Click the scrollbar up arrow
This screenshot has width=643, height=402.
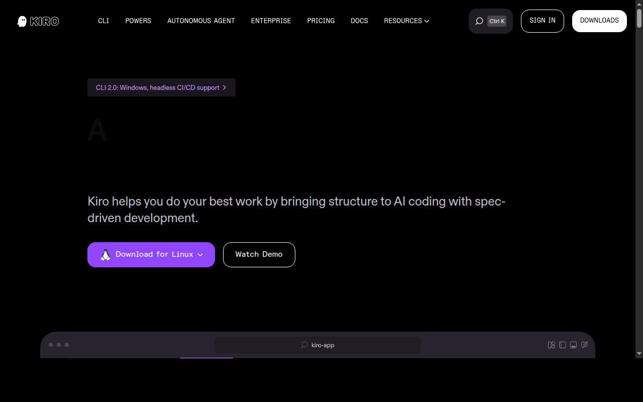coord(639,4)
